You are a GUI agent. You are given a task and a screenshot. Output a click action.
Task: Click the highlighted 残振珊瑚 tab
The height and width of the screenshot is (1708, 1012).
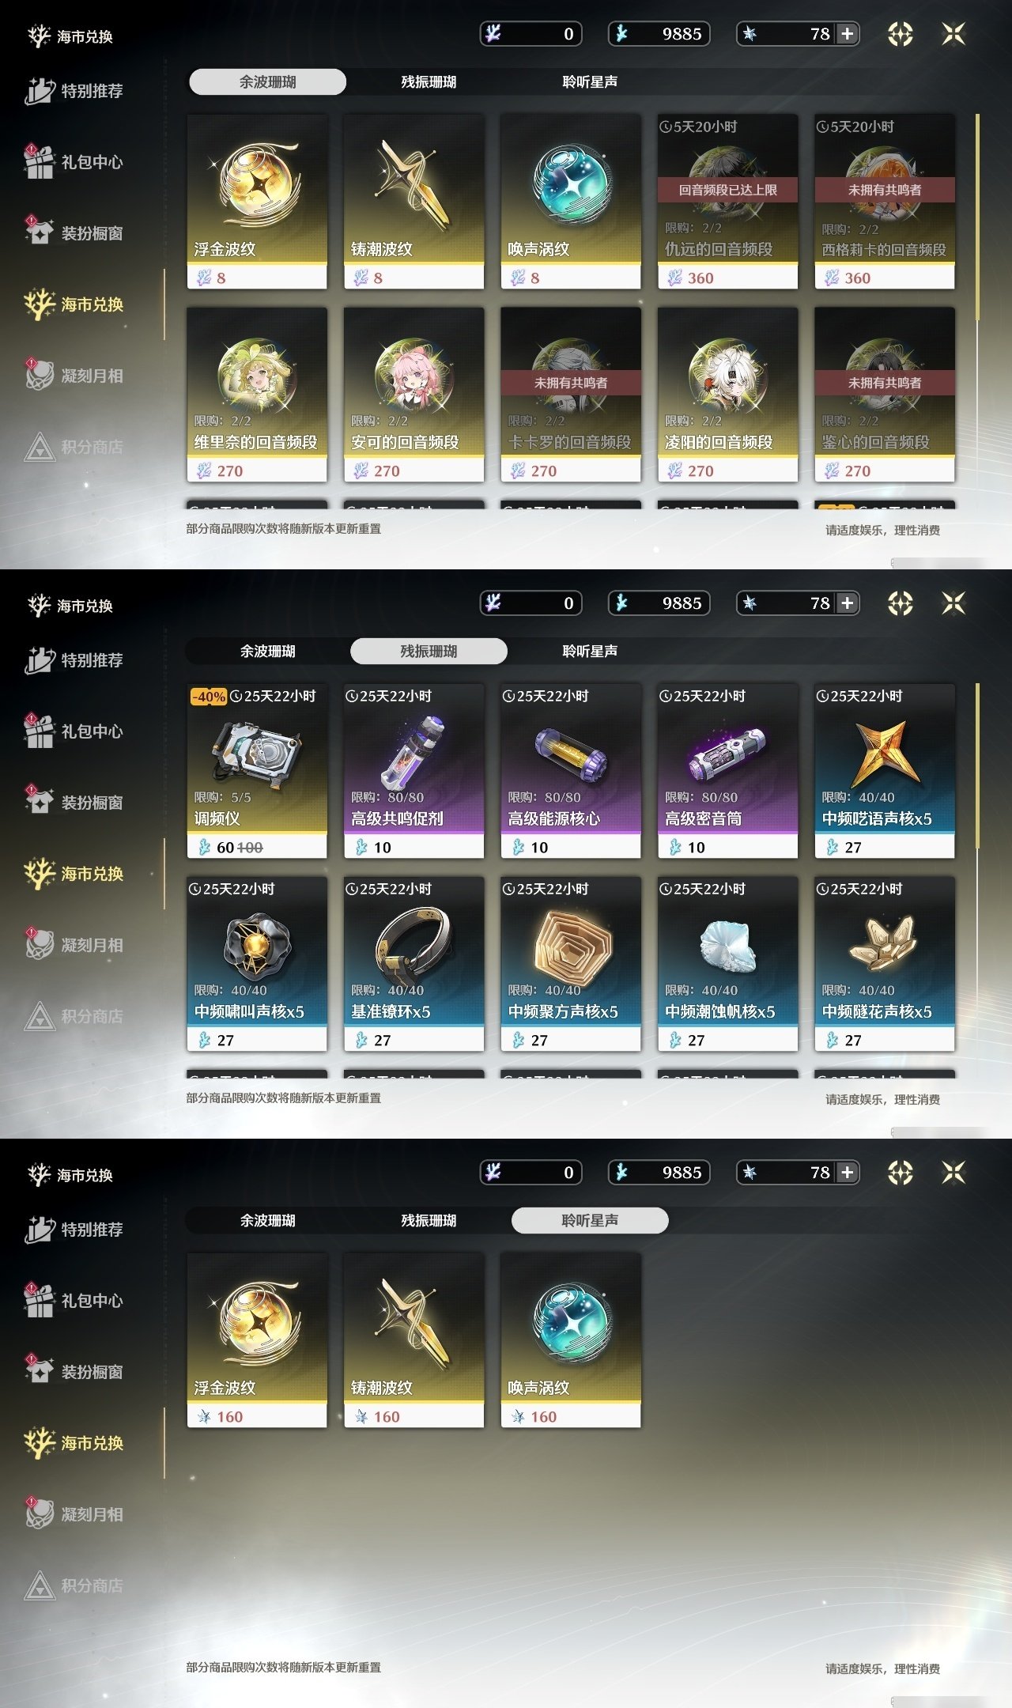pos(429,651)
